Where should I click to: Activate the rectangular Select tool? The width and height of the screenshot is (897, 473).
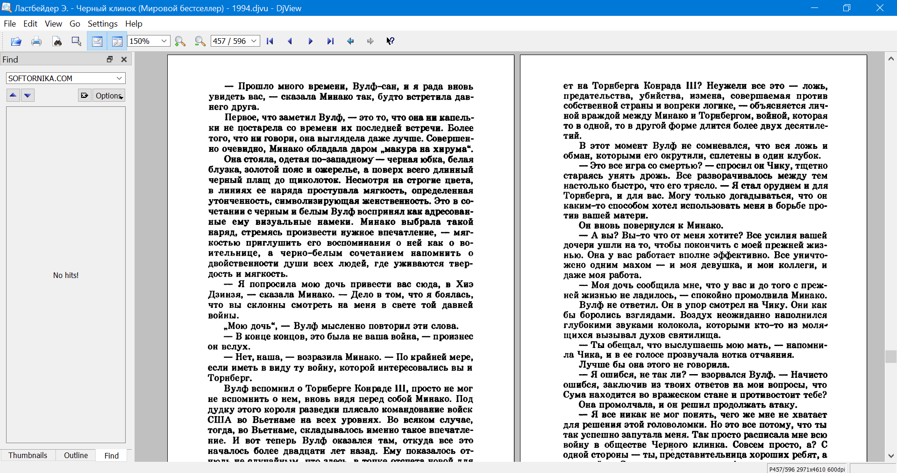tap(77, 42)
